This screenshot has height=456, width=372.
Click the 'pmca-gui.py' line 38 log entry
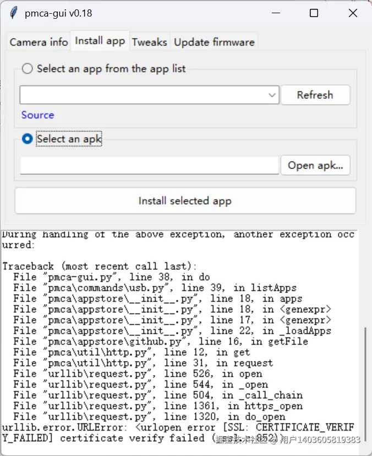coord(112,277)
